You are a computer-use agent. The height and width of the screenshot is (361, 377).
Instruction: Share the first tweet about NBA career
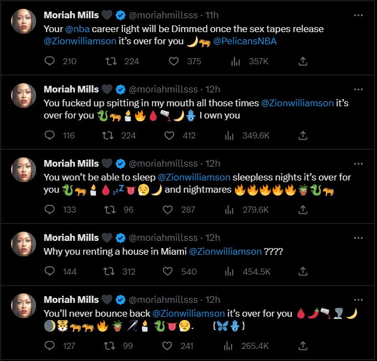303,61
